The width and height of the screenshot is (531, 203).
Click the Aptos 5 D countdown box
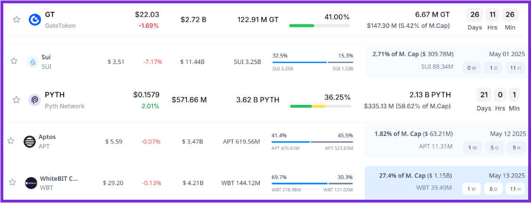coord(494,147)
